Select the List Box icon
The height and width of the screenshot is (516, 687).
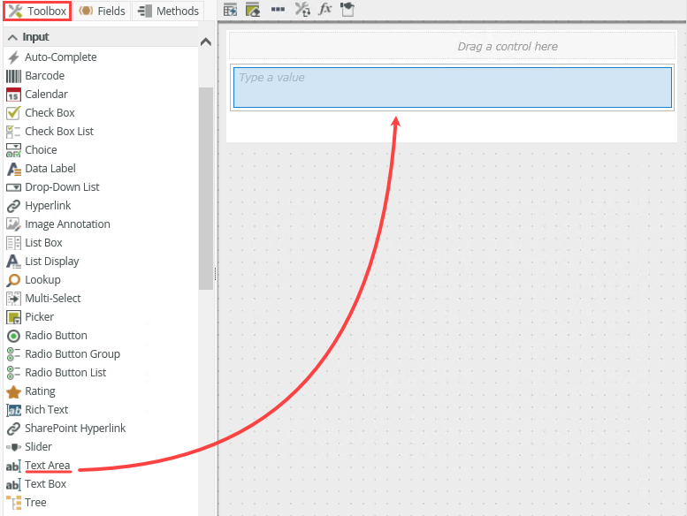[x=13, y=243]
